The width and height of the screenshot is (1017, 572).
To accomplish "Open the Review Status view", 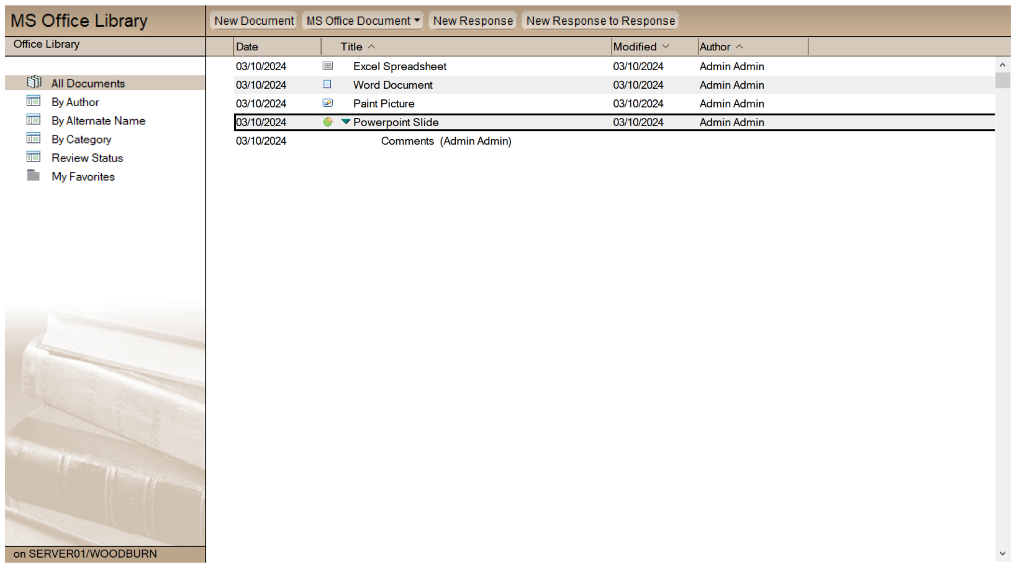I will [x=87, y=158].
